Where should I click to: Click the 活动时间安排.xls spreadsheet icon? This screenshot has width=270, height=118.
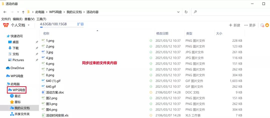(43, 115)
